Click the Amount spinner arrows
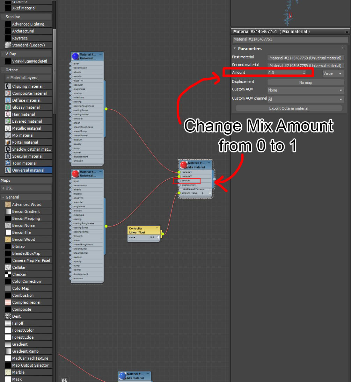 pyautogui.click(x=304, y=73)
